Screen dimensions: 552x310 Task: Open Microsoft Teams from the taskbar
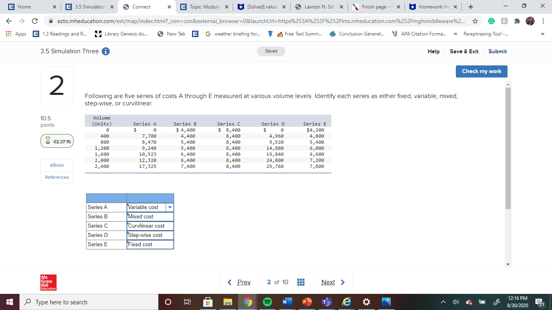tap(327, 302)
